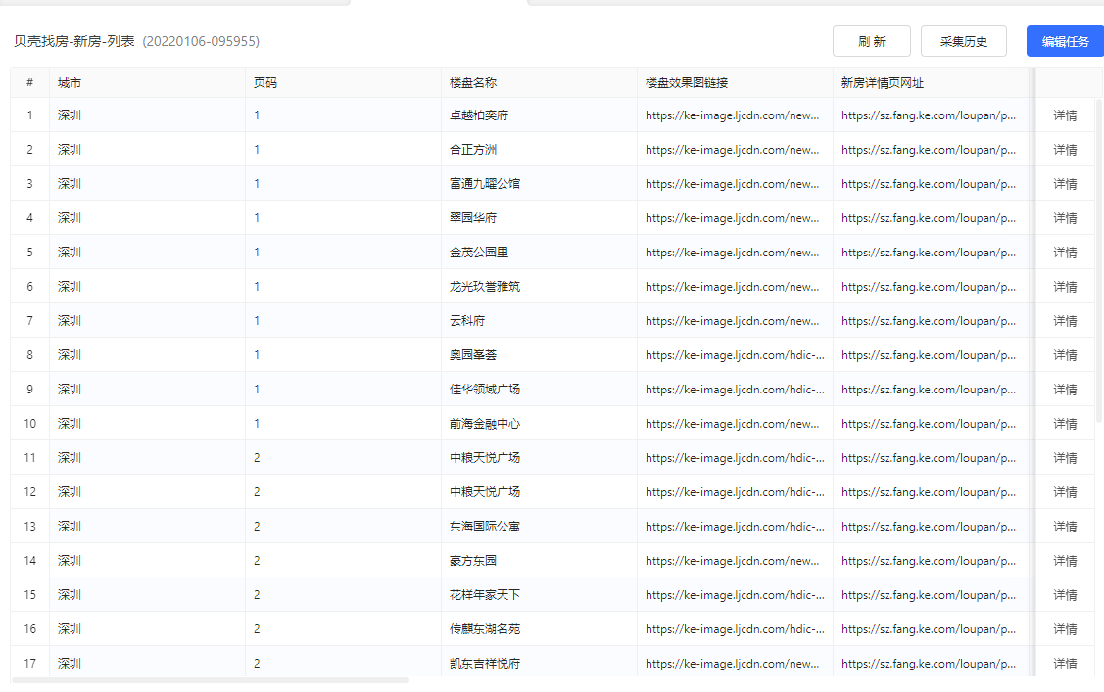Select the 豪方东园 name cell
This screenshot has width=1104, height=692.
pos(539,561)
